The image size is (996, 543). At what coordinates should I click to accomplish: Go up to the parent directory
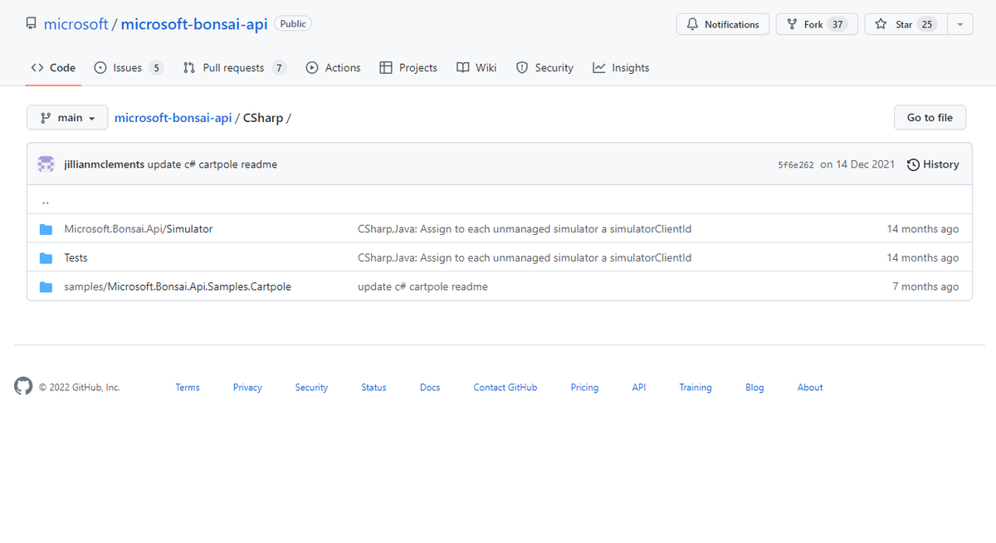[45, 200]
